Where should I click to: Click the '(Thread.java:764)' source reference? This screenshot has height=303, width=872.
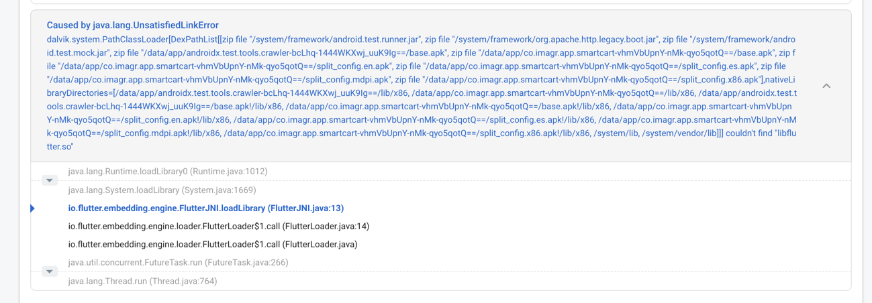[183, 282]
